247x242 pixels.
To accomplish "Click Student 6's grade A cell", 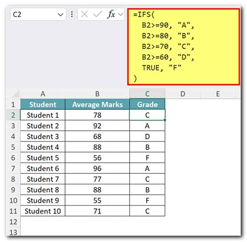I will (147, 169).
